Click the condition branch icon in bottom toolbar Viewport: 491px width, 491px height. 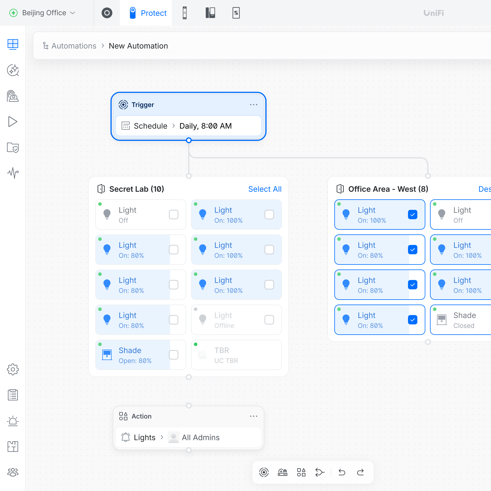tap(320, 472)
